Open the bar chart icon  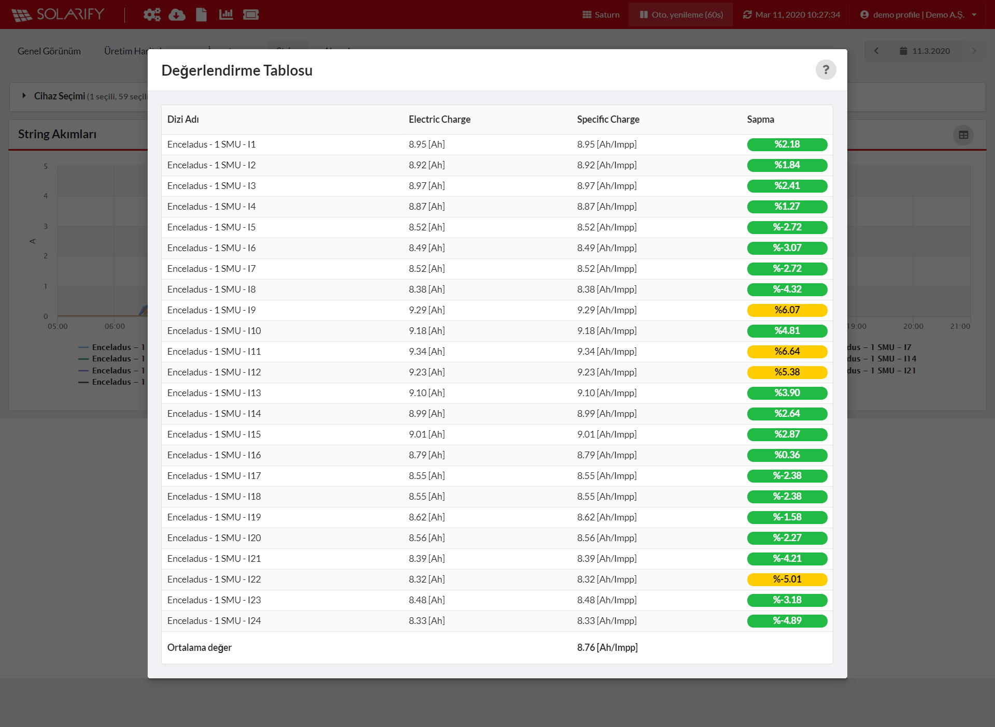point(226,14)
